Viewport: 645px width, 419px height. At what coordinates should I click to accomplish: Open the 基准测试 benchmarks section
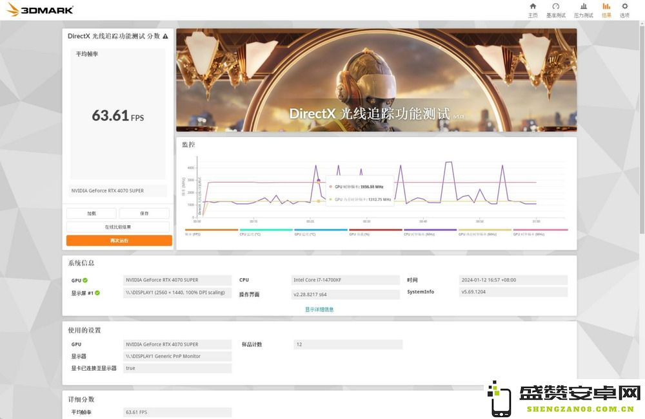tap(556, 10)
